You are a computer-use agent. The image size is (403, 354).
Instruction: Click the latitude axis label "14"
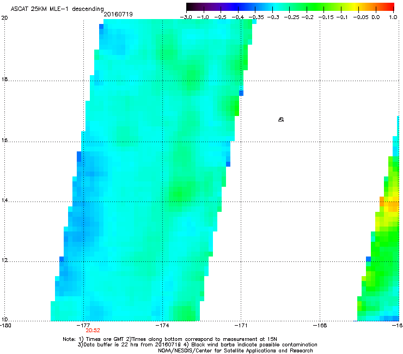[4, 200]
